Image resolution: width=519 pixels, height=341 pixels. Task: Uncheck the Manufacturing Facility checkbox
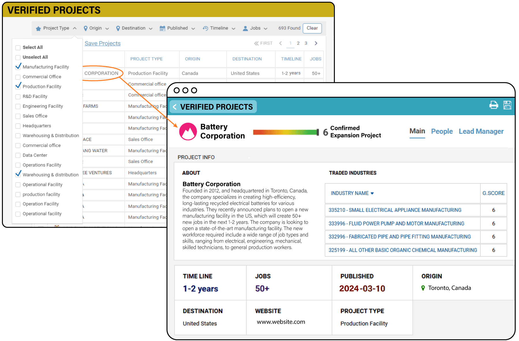point(18,67)
